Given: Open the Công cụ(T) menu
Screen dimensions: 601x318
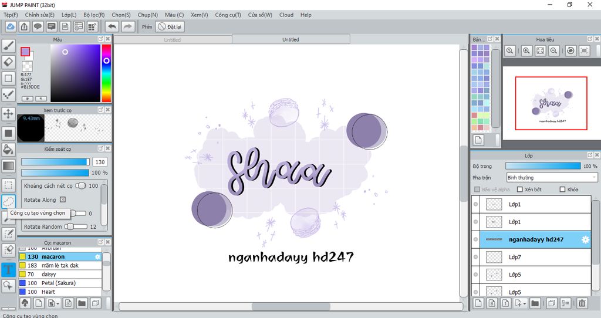Looking at the screenshot, I should pyautogui.click(x=228, y=15).
